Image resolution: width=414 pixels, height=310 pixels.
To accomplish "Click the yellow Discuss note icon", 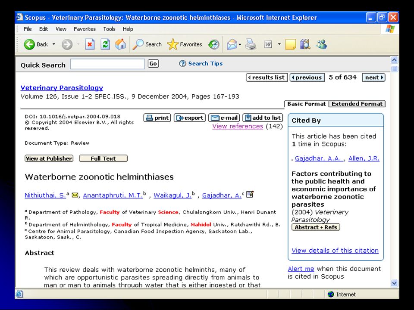I will [x=290, y=44].
